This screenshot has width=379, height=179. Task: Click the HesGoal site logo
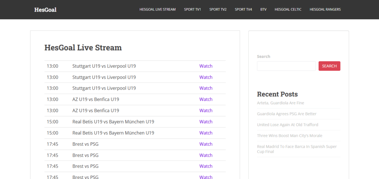pyautogui.click(x=45, y=10)
